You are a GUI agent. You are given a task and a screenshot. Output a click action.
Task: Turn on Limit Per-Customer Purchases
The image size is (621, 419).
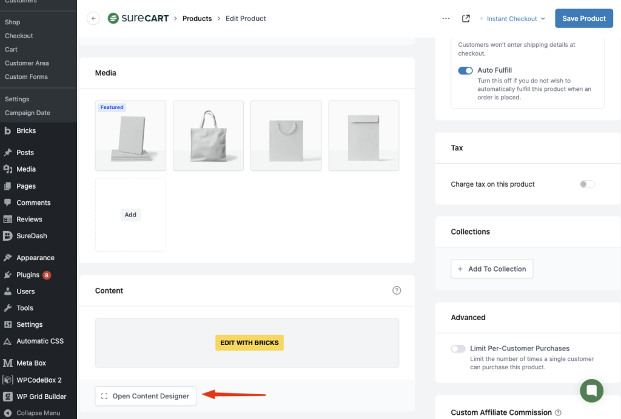pos(458,349)
